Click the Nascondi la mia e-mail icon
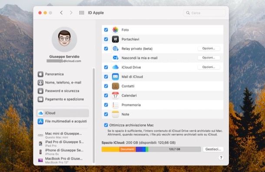The height and width of the screenshot is (172, 265). [116, 58]
